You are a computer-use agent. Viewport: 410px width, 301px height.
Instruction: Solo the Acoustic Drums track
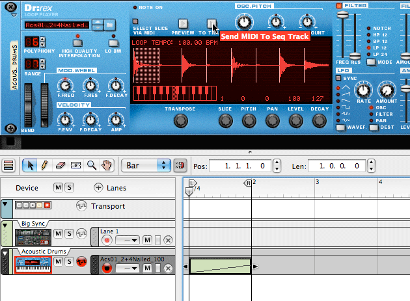69,261
